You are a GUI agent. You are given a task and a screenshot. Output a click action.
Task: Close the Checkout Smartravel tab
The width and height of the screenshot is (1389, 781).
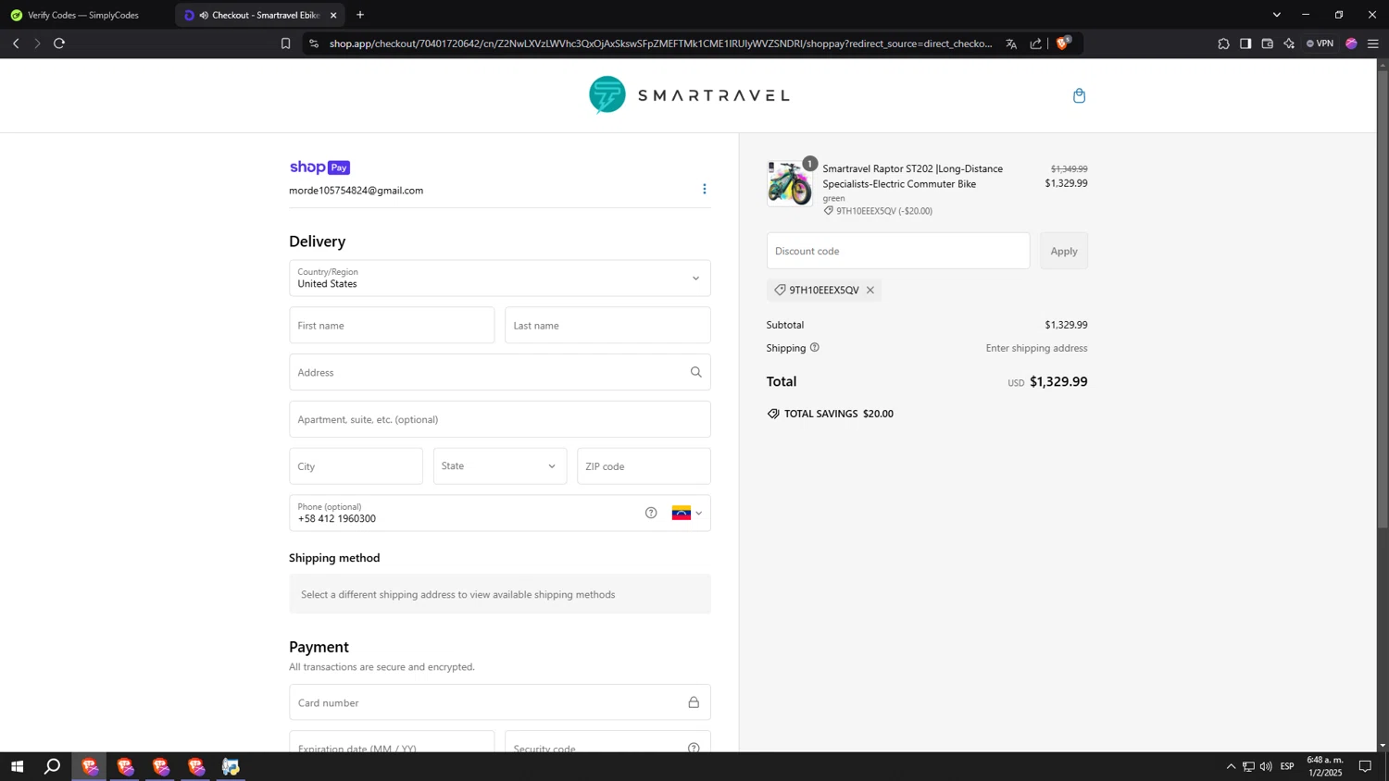[x=333, y=15]
